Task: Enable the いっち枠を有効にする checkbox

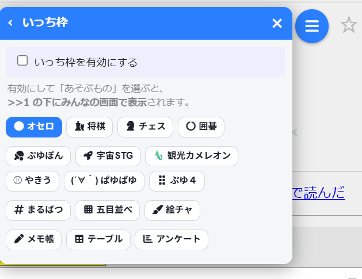Action: pos(22,61)
